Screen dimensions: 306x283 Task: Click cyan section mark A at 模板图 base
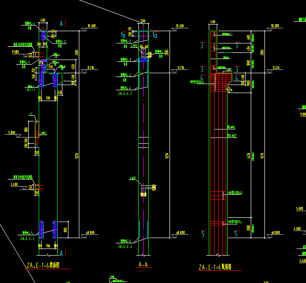[x=61, y=253]
